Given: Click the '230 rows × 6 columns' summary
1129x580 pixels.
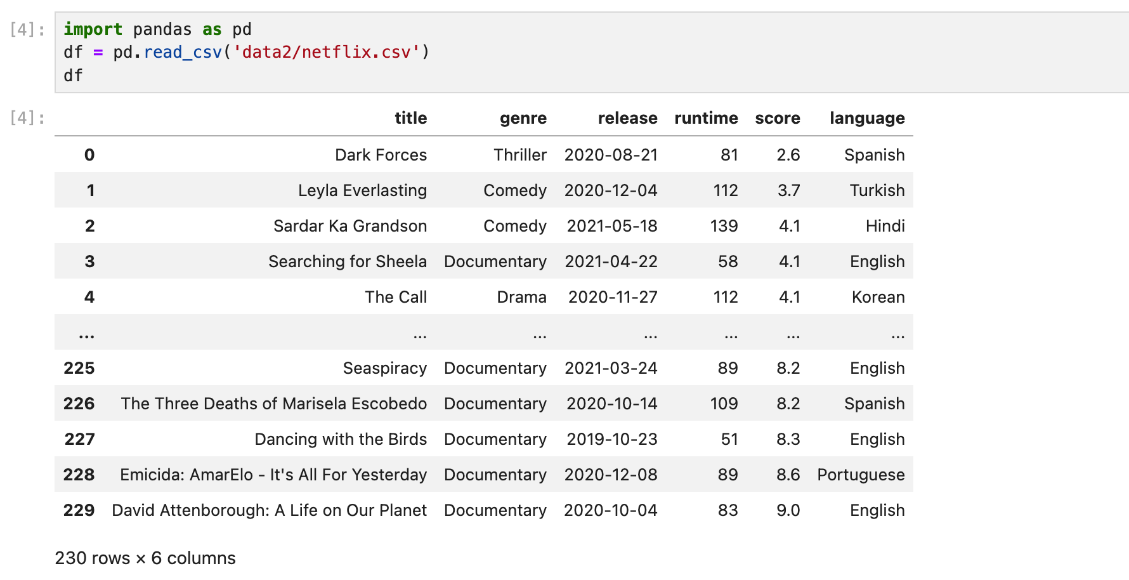Looking at the screenshot, I should 145,558.
